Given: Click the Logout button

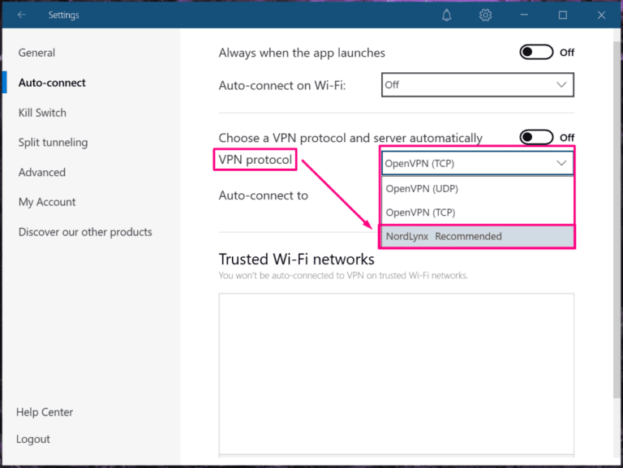Looking at the screenshot, I should click(x=33, y=439).
